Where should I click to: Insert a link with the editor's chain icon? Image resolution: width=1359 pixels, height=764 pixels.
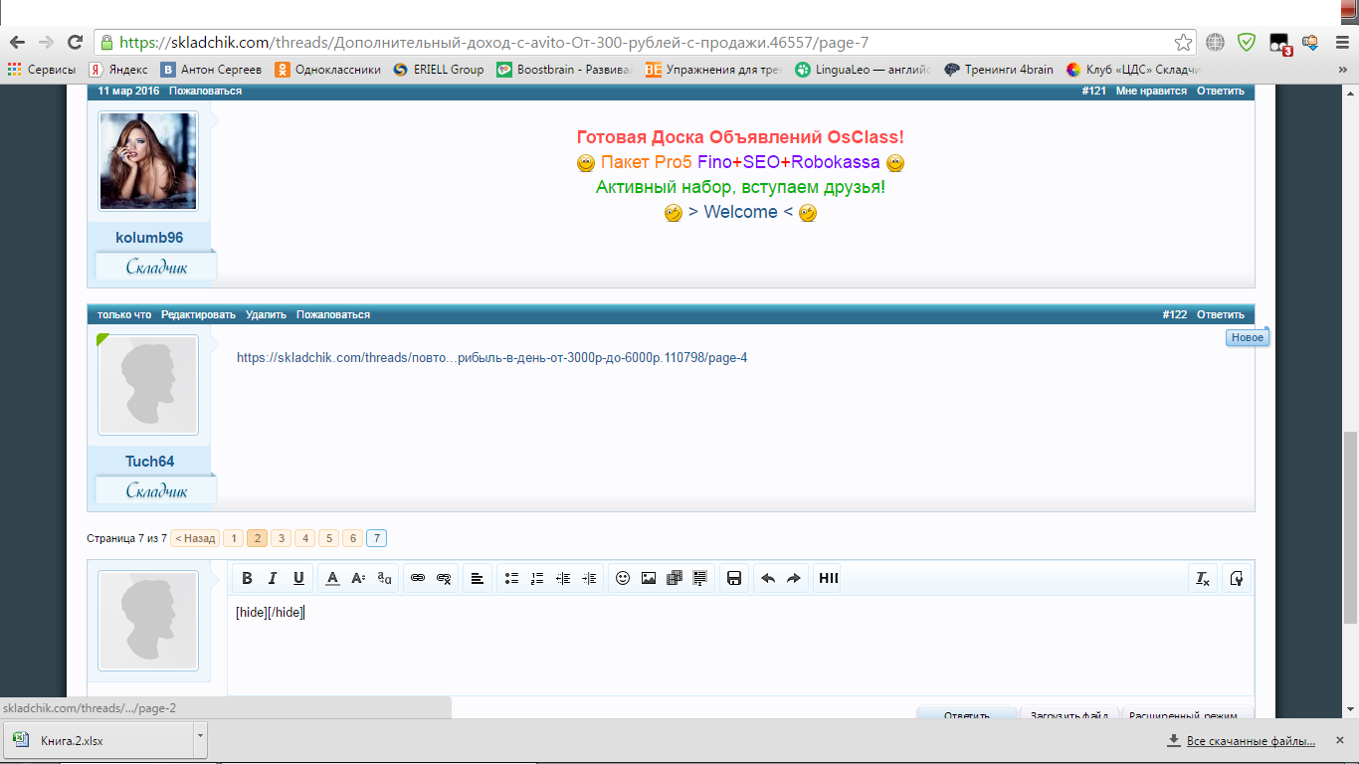pos(418,578)
